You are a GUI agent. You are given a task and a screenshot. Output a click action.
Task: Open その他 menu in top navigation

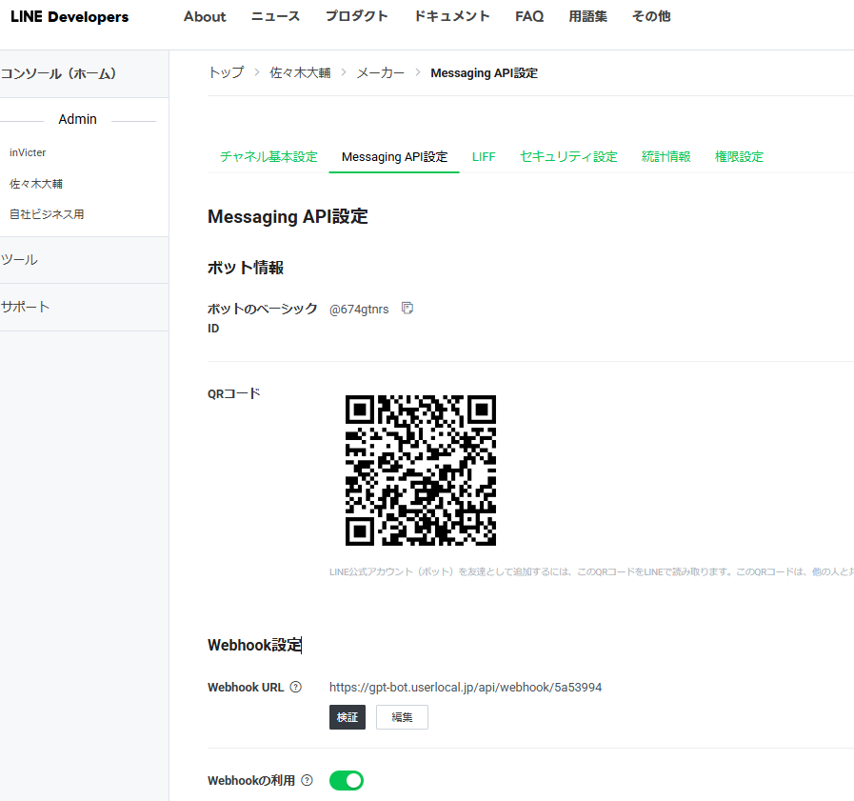[x=651, y=16]
